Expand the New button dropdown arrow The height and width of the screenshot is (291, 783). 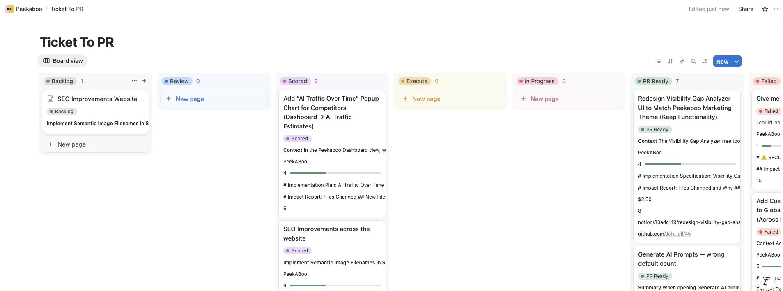pos(737,61)
